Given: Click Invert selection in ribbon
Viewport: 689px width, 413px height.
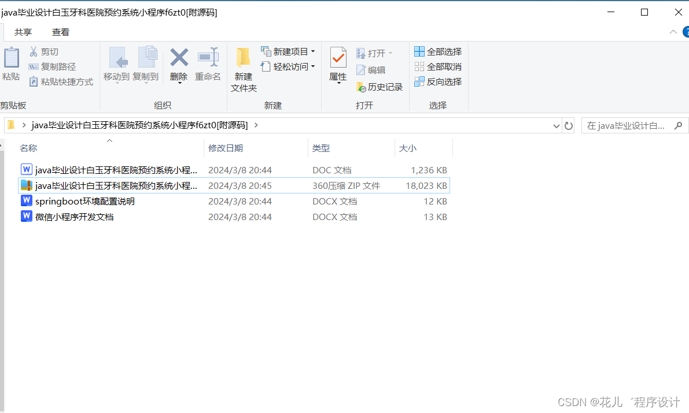Looking at the screenshot, I should [438, 81].
